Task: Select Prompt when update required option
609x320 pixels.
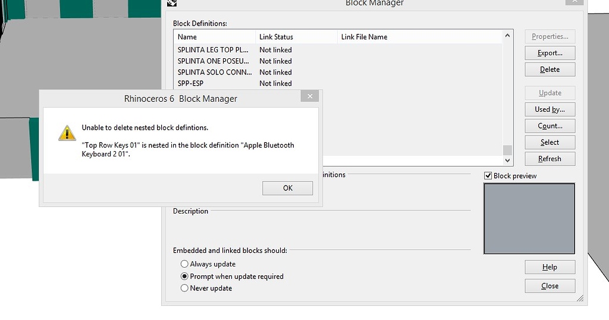Action: click(x=184, y=277)
